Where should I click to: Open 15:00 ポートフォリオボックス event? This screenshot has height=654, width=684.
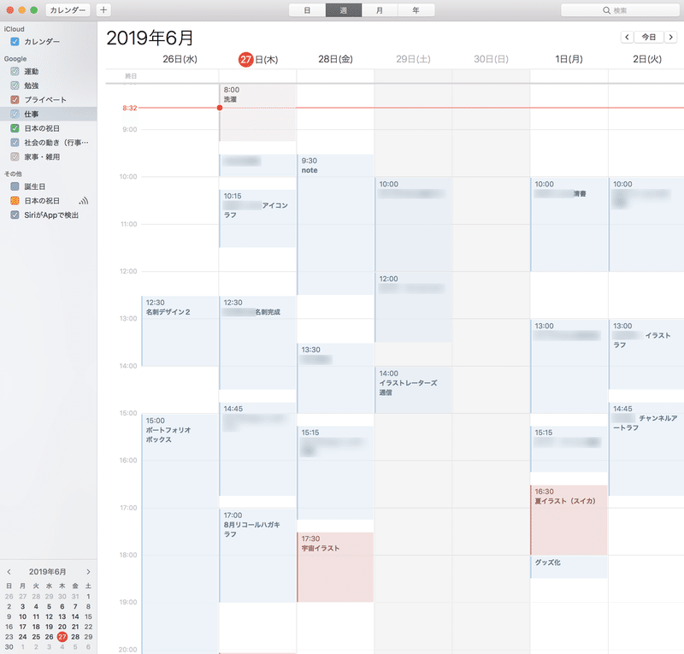(x=180, y=533)
